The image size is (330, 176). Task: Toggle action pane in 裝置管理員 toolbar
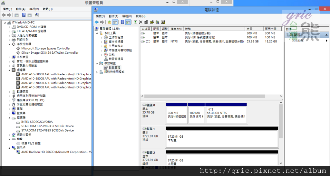(29, 15)
